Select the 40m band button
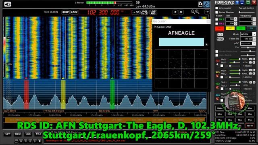The height and width of the screenshot is (145, 258). pyautogui.click(x=250, y=108)
